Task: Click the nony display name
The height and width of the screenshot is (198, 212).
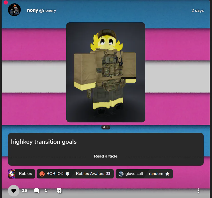Action: pyautogui.click(x=33, y=11)
